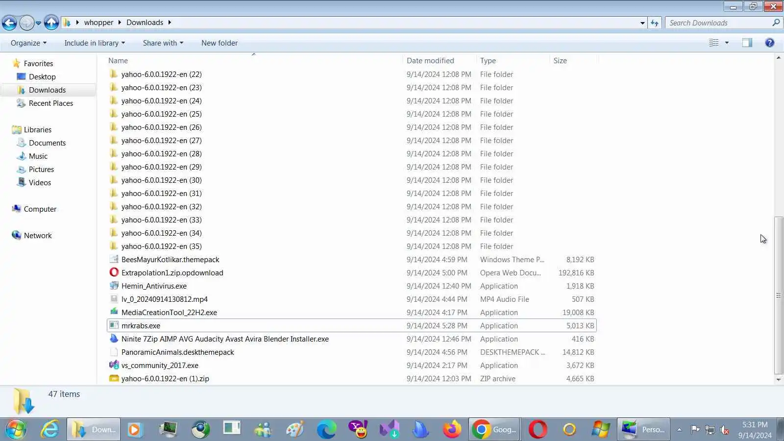Screen dimensions: 784x441
Task: Open Firefox from the taskbar
Action: point(452,430)
